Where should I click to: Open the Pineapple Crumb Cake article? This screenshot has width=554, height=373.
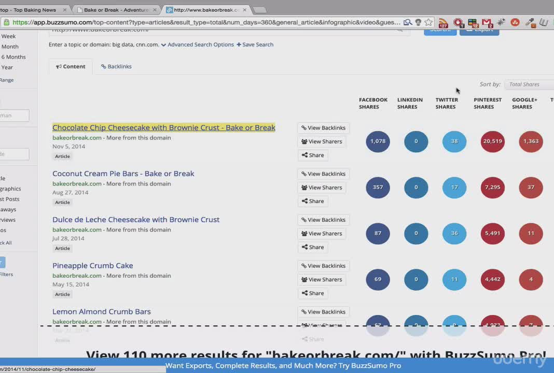[x=92, y=265]
